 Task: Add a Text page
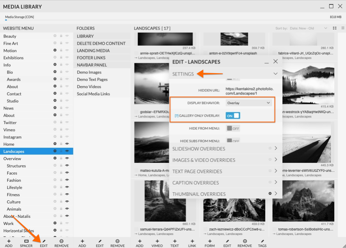175,243
